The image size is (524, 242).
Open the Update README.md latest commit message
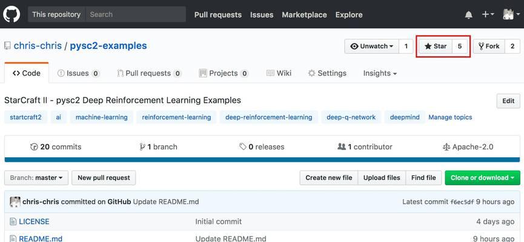[x=166, y=201]
